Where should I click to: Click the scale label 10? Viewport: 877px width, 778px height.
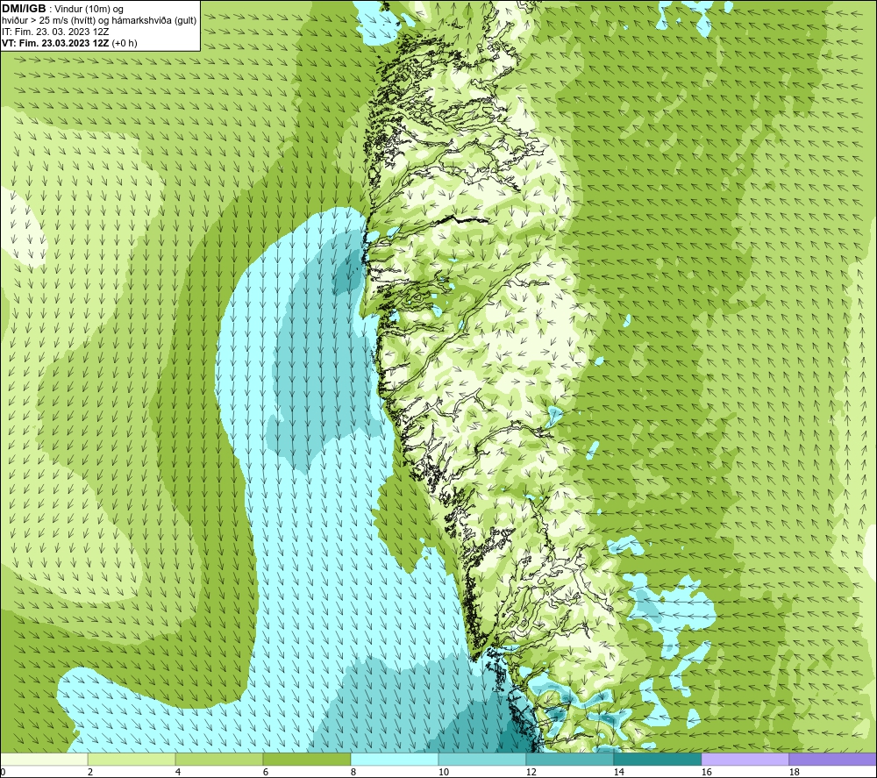coord(443,773)
